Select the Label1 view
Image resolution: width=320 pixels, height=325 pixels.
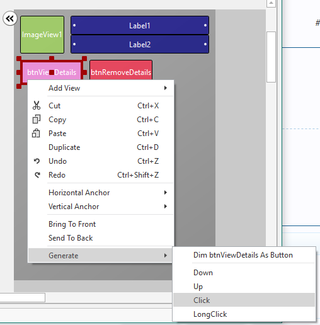point(140,25)
